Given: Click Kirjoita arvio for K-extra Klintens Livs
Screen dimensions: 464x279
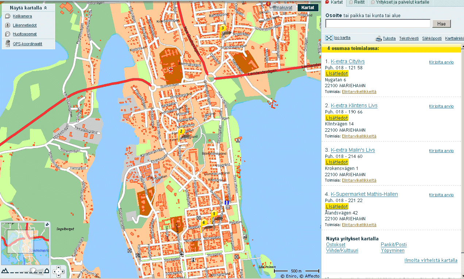Looking at the screenshot, I should 441,106.
